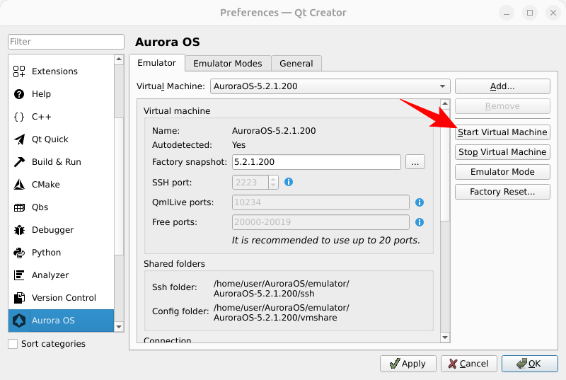566x380 pixels.
Task: Select the Help question-mark icon
Action: click(19, 94)
